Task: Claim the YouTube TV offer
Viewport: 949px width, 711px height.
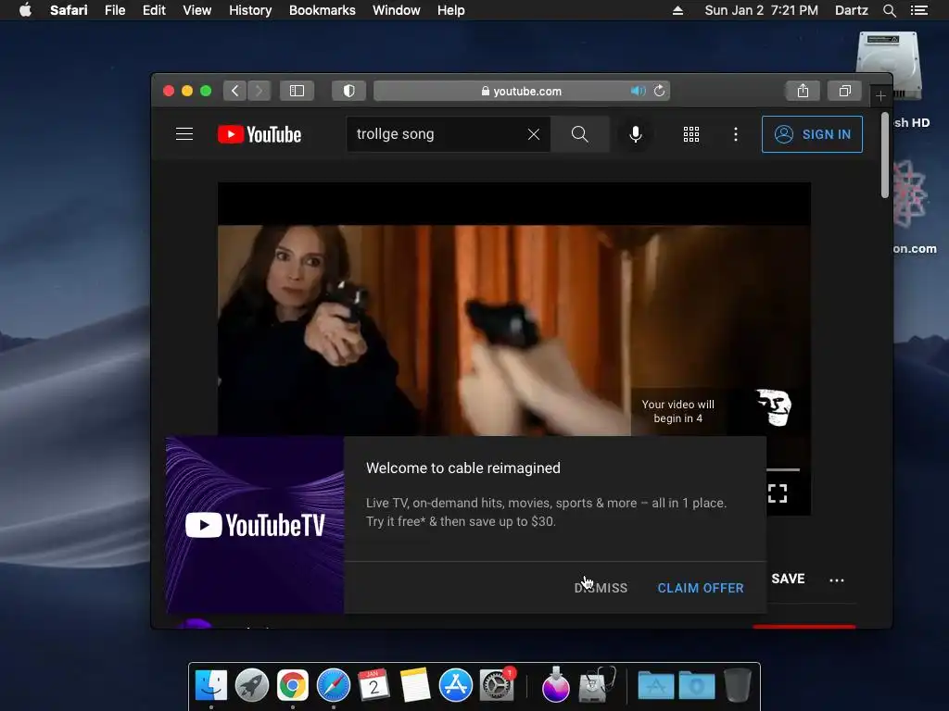Action: [701, 588]
